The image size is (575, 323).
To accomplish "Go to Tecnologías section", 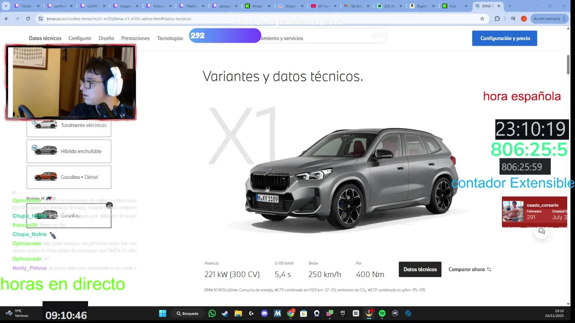I will point(170,38).
